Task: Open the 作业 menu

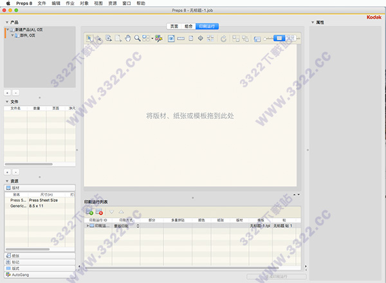Action: [x=70, y=3]
